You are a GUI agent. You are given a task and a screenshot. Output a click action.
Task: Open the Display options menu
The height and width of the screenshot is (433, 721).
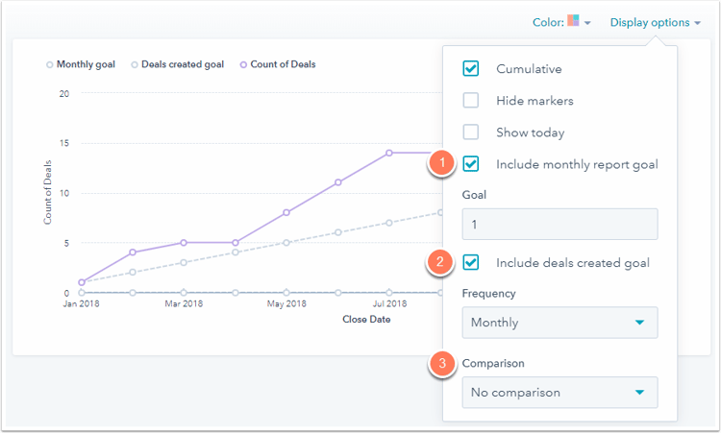click(x=657, y=22)
